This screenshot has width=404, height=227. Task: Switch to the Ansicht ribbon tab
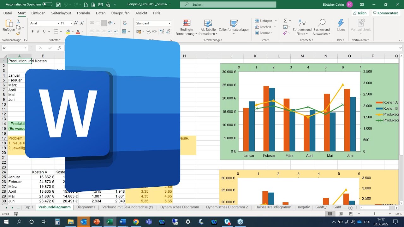point(141,13)
